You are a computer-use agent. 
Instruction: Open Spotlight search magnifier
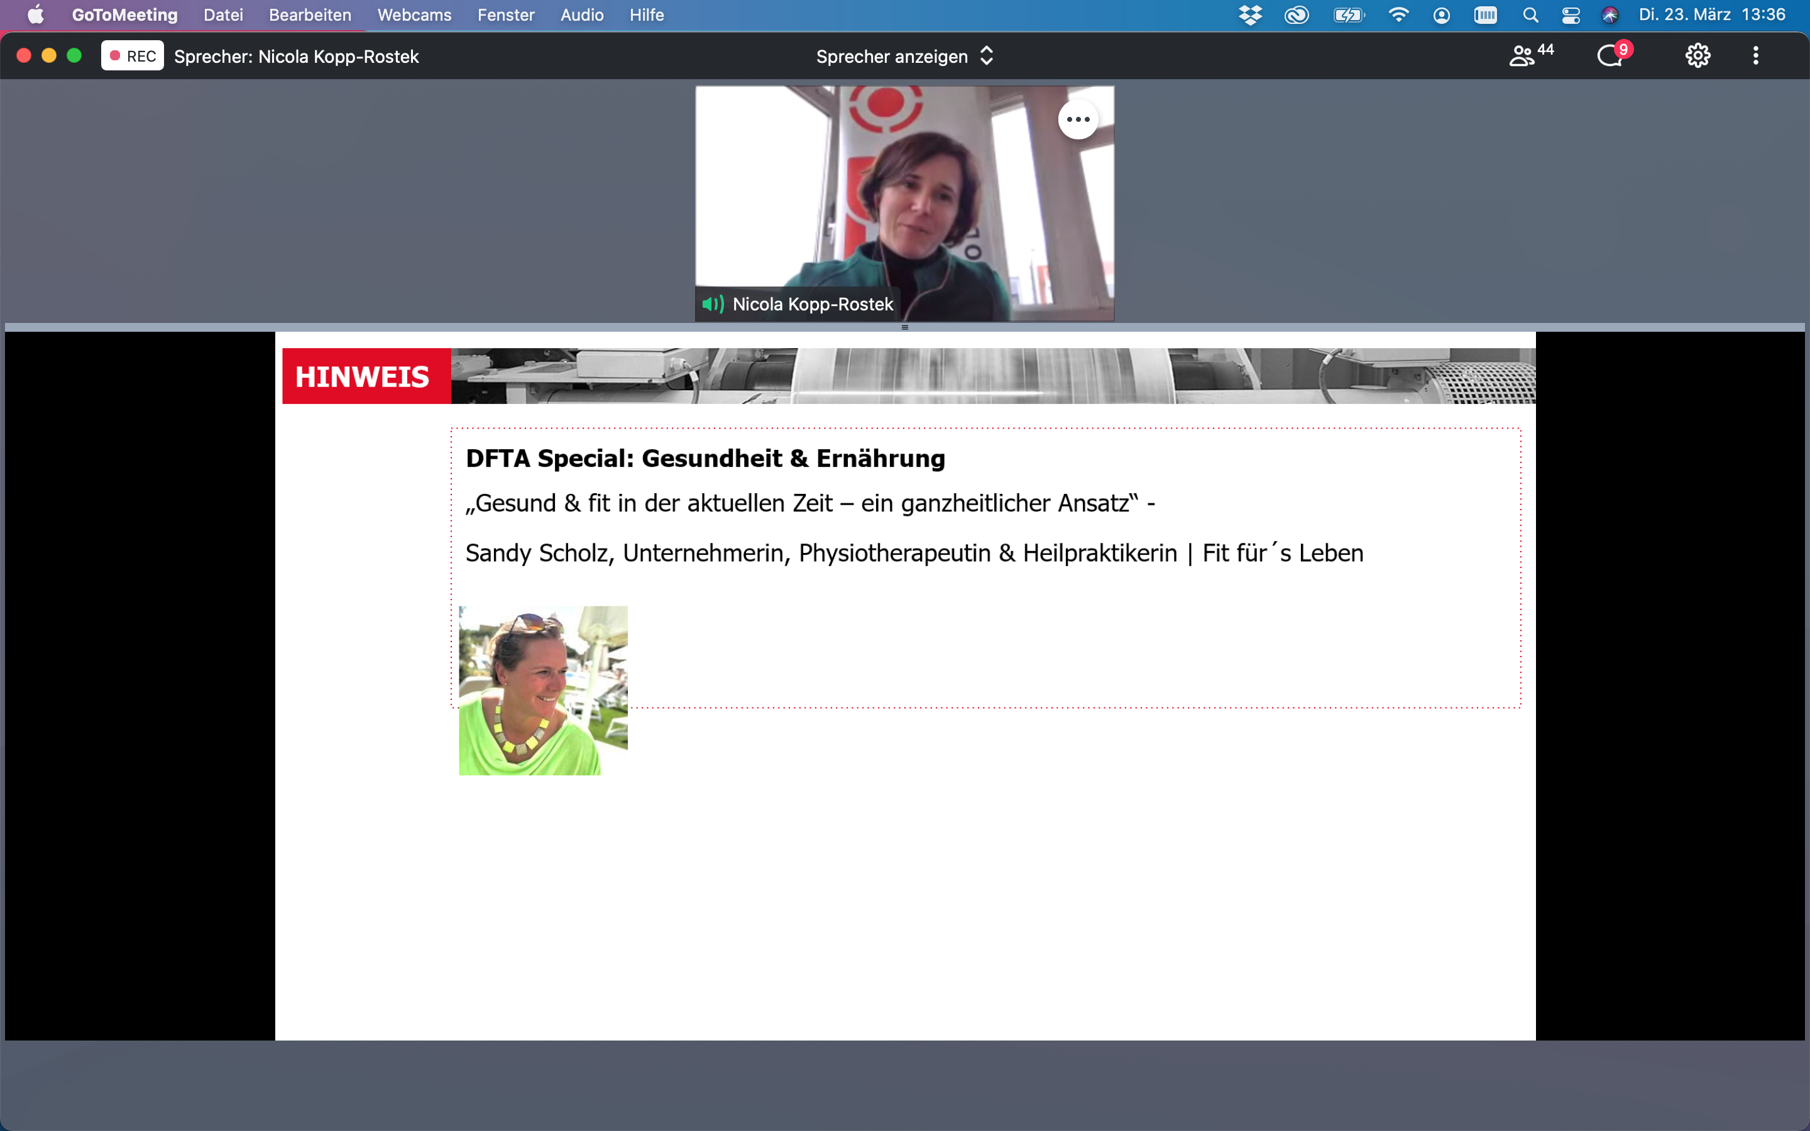(x=1530, y=15)
